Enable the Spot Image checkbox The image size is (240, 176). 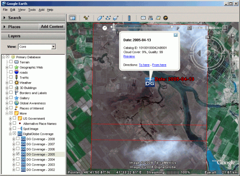point(14,128)
